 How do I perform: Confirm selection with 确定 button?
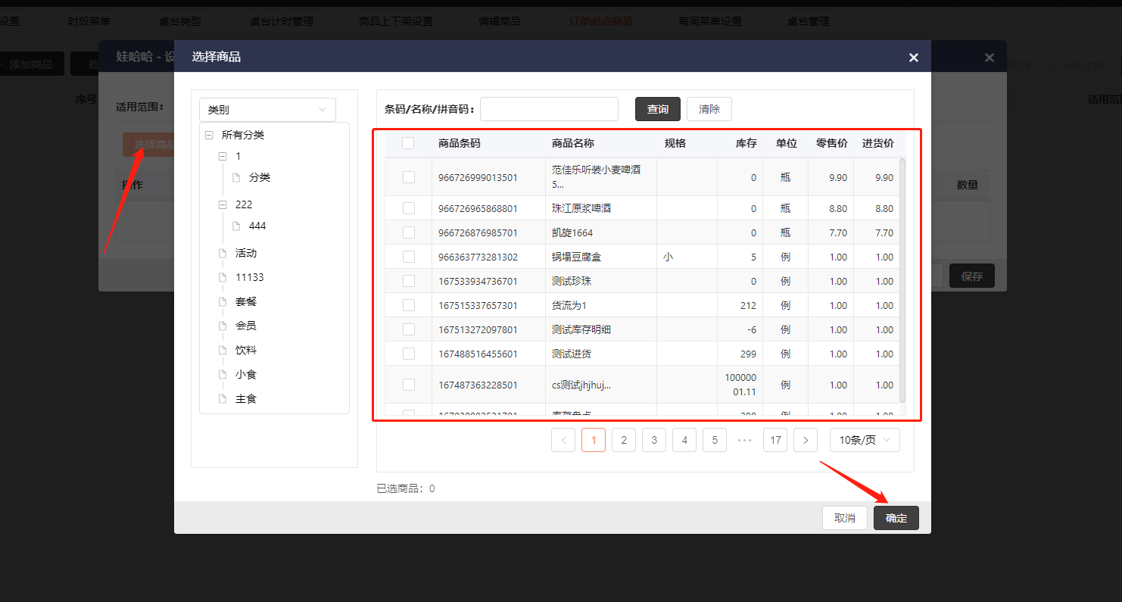coord(896,518)
